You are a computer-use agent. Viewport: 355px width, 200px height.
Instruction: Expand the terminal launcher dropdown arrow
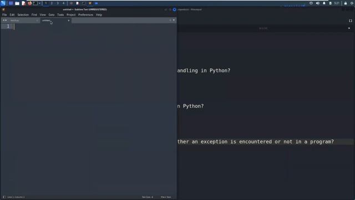[39, 3]
